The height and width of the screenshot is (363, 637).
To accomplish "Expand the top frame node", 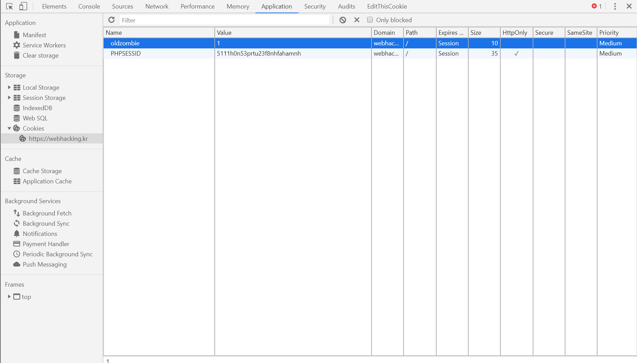I will 9,297.
